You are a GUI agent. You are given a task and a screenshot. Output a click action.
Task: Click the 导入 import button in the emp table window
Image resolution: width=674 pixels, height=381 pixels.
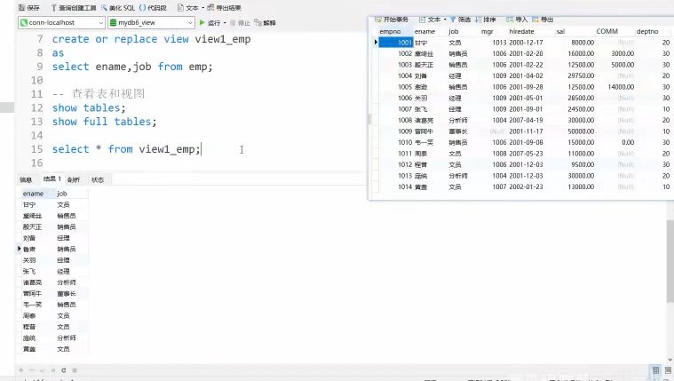pos(516,20)
